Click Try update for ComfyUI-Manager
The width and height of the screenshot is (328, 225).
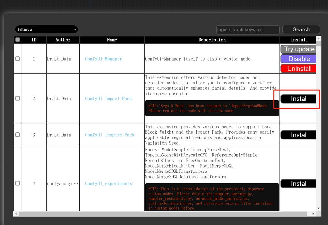click(x=299, y=49)
